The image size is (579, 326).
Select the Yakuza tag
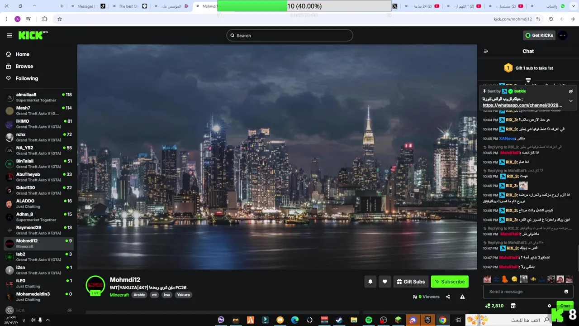(183, 295)
